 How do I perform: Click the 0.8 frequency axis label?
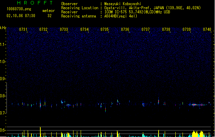3,96
